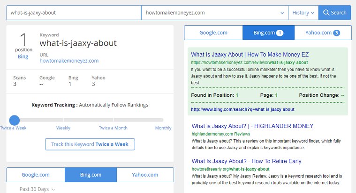Click Track this Keyword Twice a Week
Screen dimensions: 356x193
pyautogui.click(x=90, y=144)
